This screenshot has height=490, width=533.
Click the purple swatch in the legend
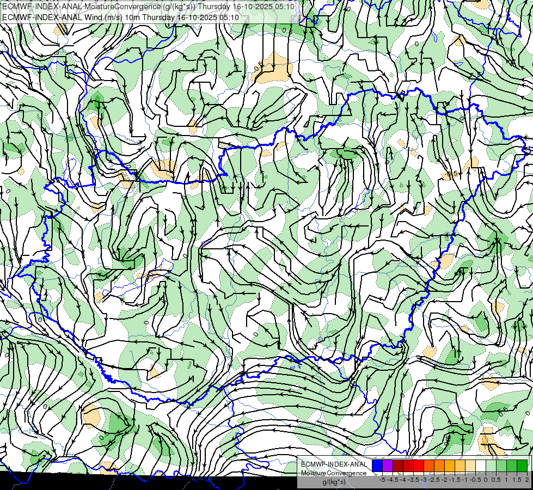pyautogui.click(x=388, y=466)
